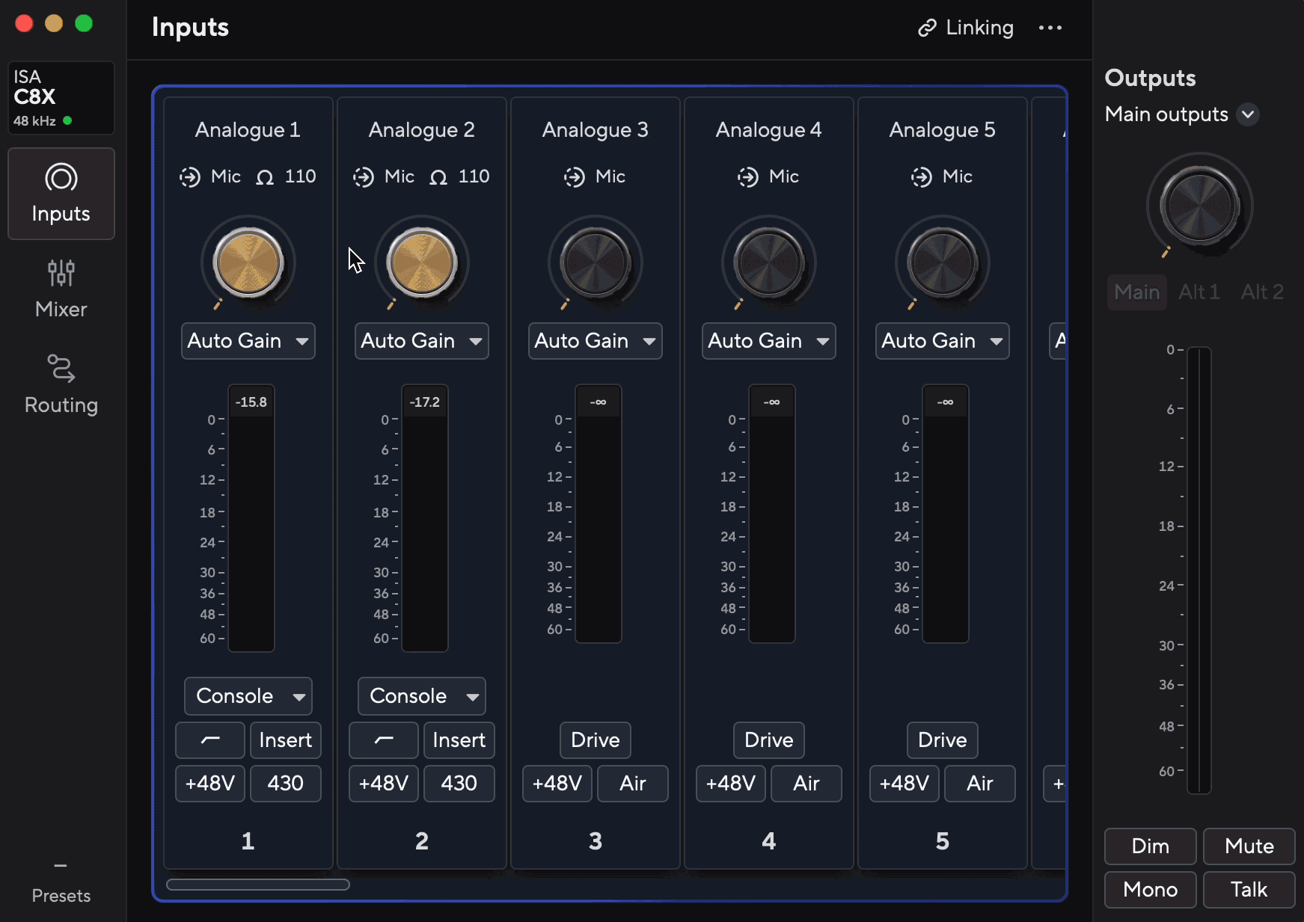Select the Alt 1 output tab

pyautogui.click(x=1199, y=292)
